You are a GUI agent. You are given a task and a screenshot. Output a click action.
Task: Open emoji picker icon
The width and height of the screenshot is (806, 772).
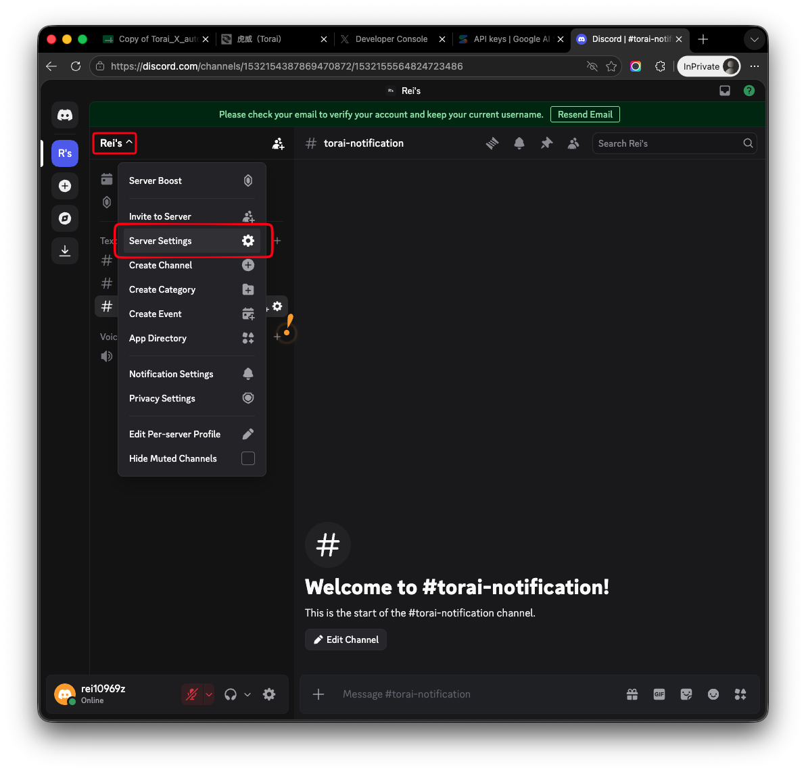tap(713, 694)
